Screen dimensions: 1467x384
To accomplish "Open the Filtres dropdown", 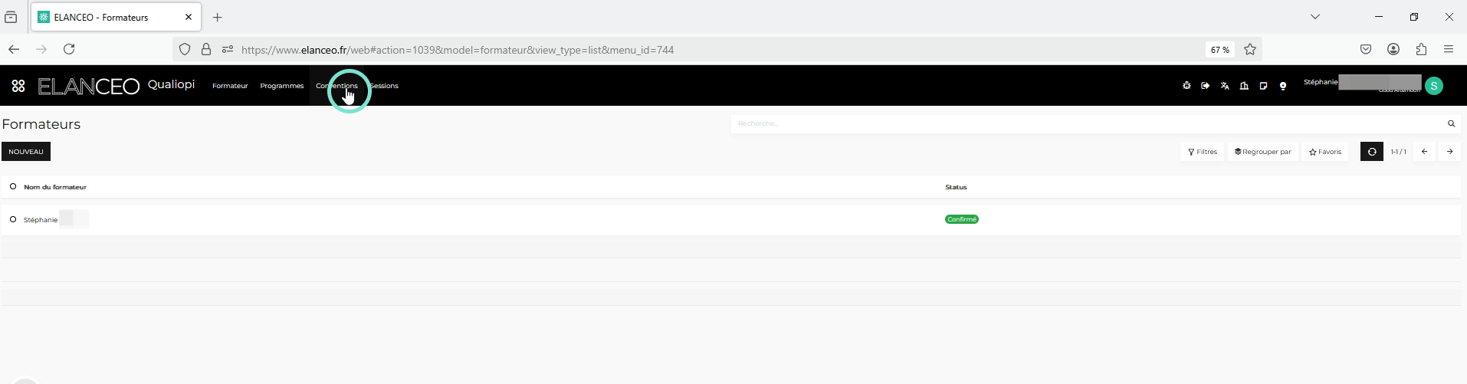I will pos(1203,152).
